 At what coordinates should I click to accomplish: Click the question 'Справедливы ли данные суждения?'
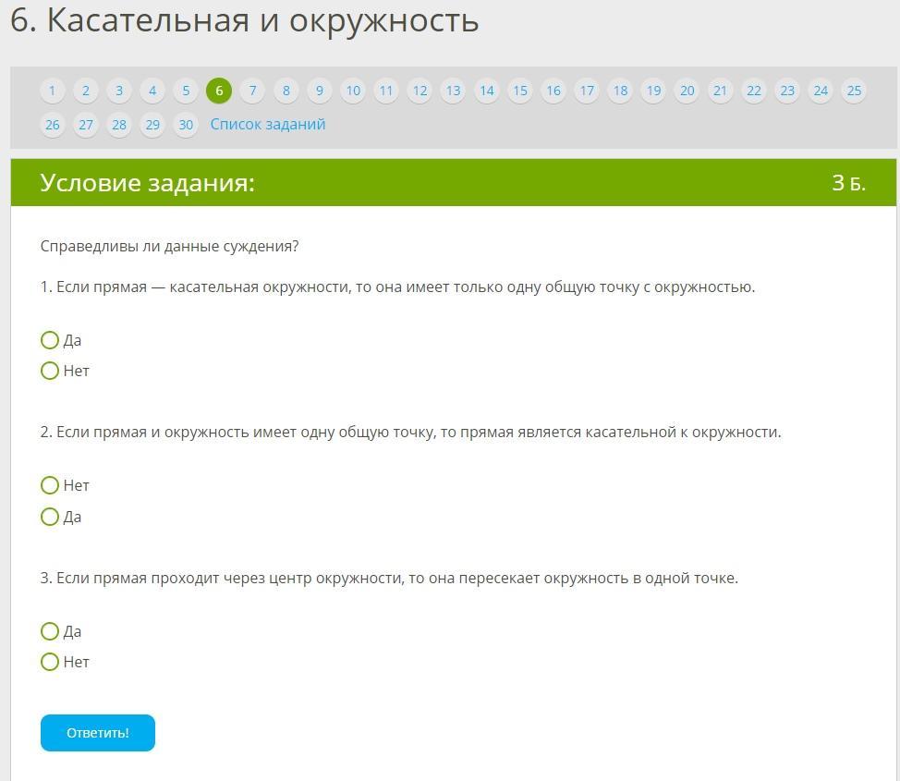169,247
